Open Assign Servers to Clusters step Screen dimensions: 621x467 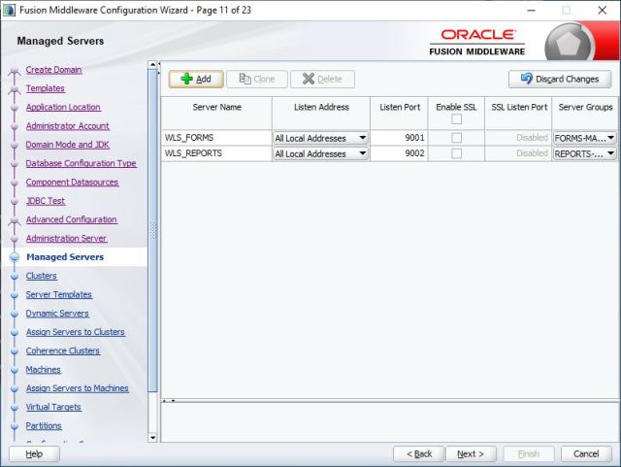tap(76, 332)
